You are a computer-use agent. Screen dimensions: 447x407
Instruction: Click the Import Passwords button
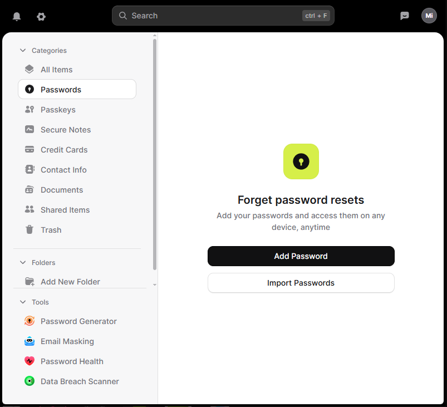[x=301, y=283]
